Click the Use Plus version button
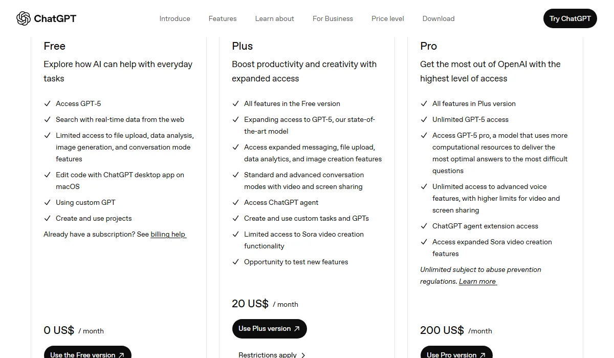The image size is (614, 358). (x=269, y=328)
